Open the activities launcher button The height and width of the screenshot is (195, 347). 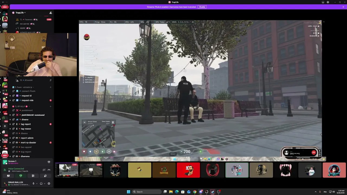[33, 176]
